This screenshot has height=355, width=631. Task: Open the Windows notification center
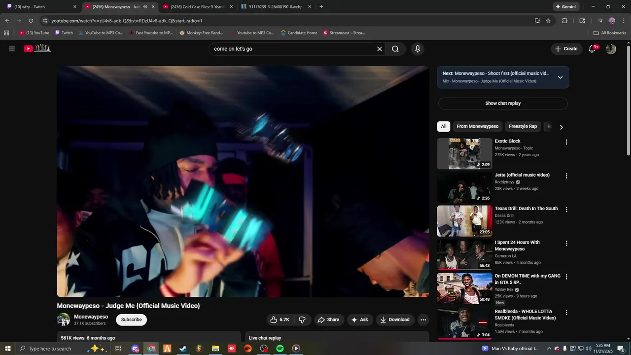pyautogui.click(x=621, y=349)
